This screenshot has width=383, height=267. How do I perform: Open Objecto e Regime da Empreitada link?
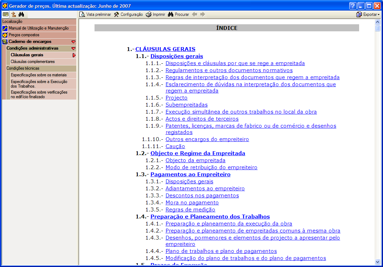198,153
